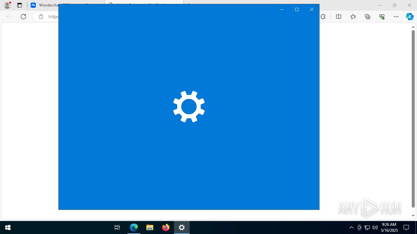
Task: View site information lock icon
Action: tap(41, 17)
